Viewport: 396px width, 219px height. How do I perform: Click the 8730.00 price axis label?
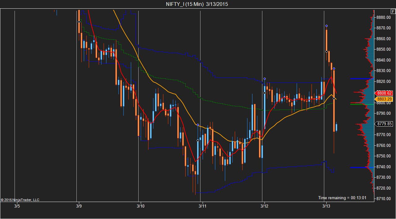coord(384,178)
